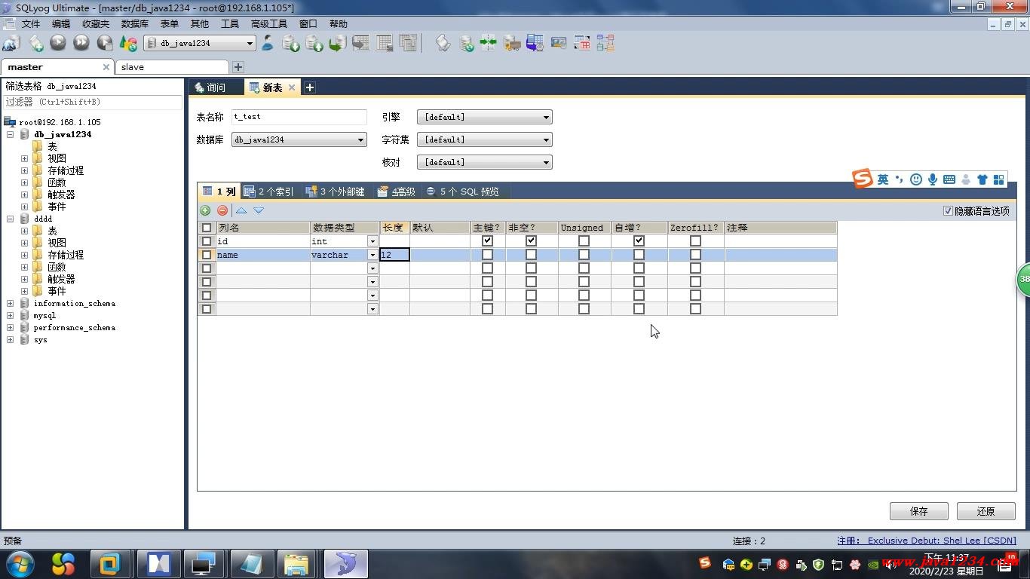Select the 存储过程 folder under dddd

point(66,255)
